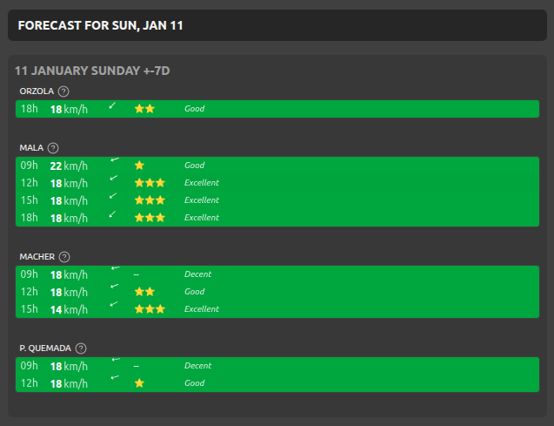Click the help icon next to Orzola
554x426 pixels.
(63, 91)
